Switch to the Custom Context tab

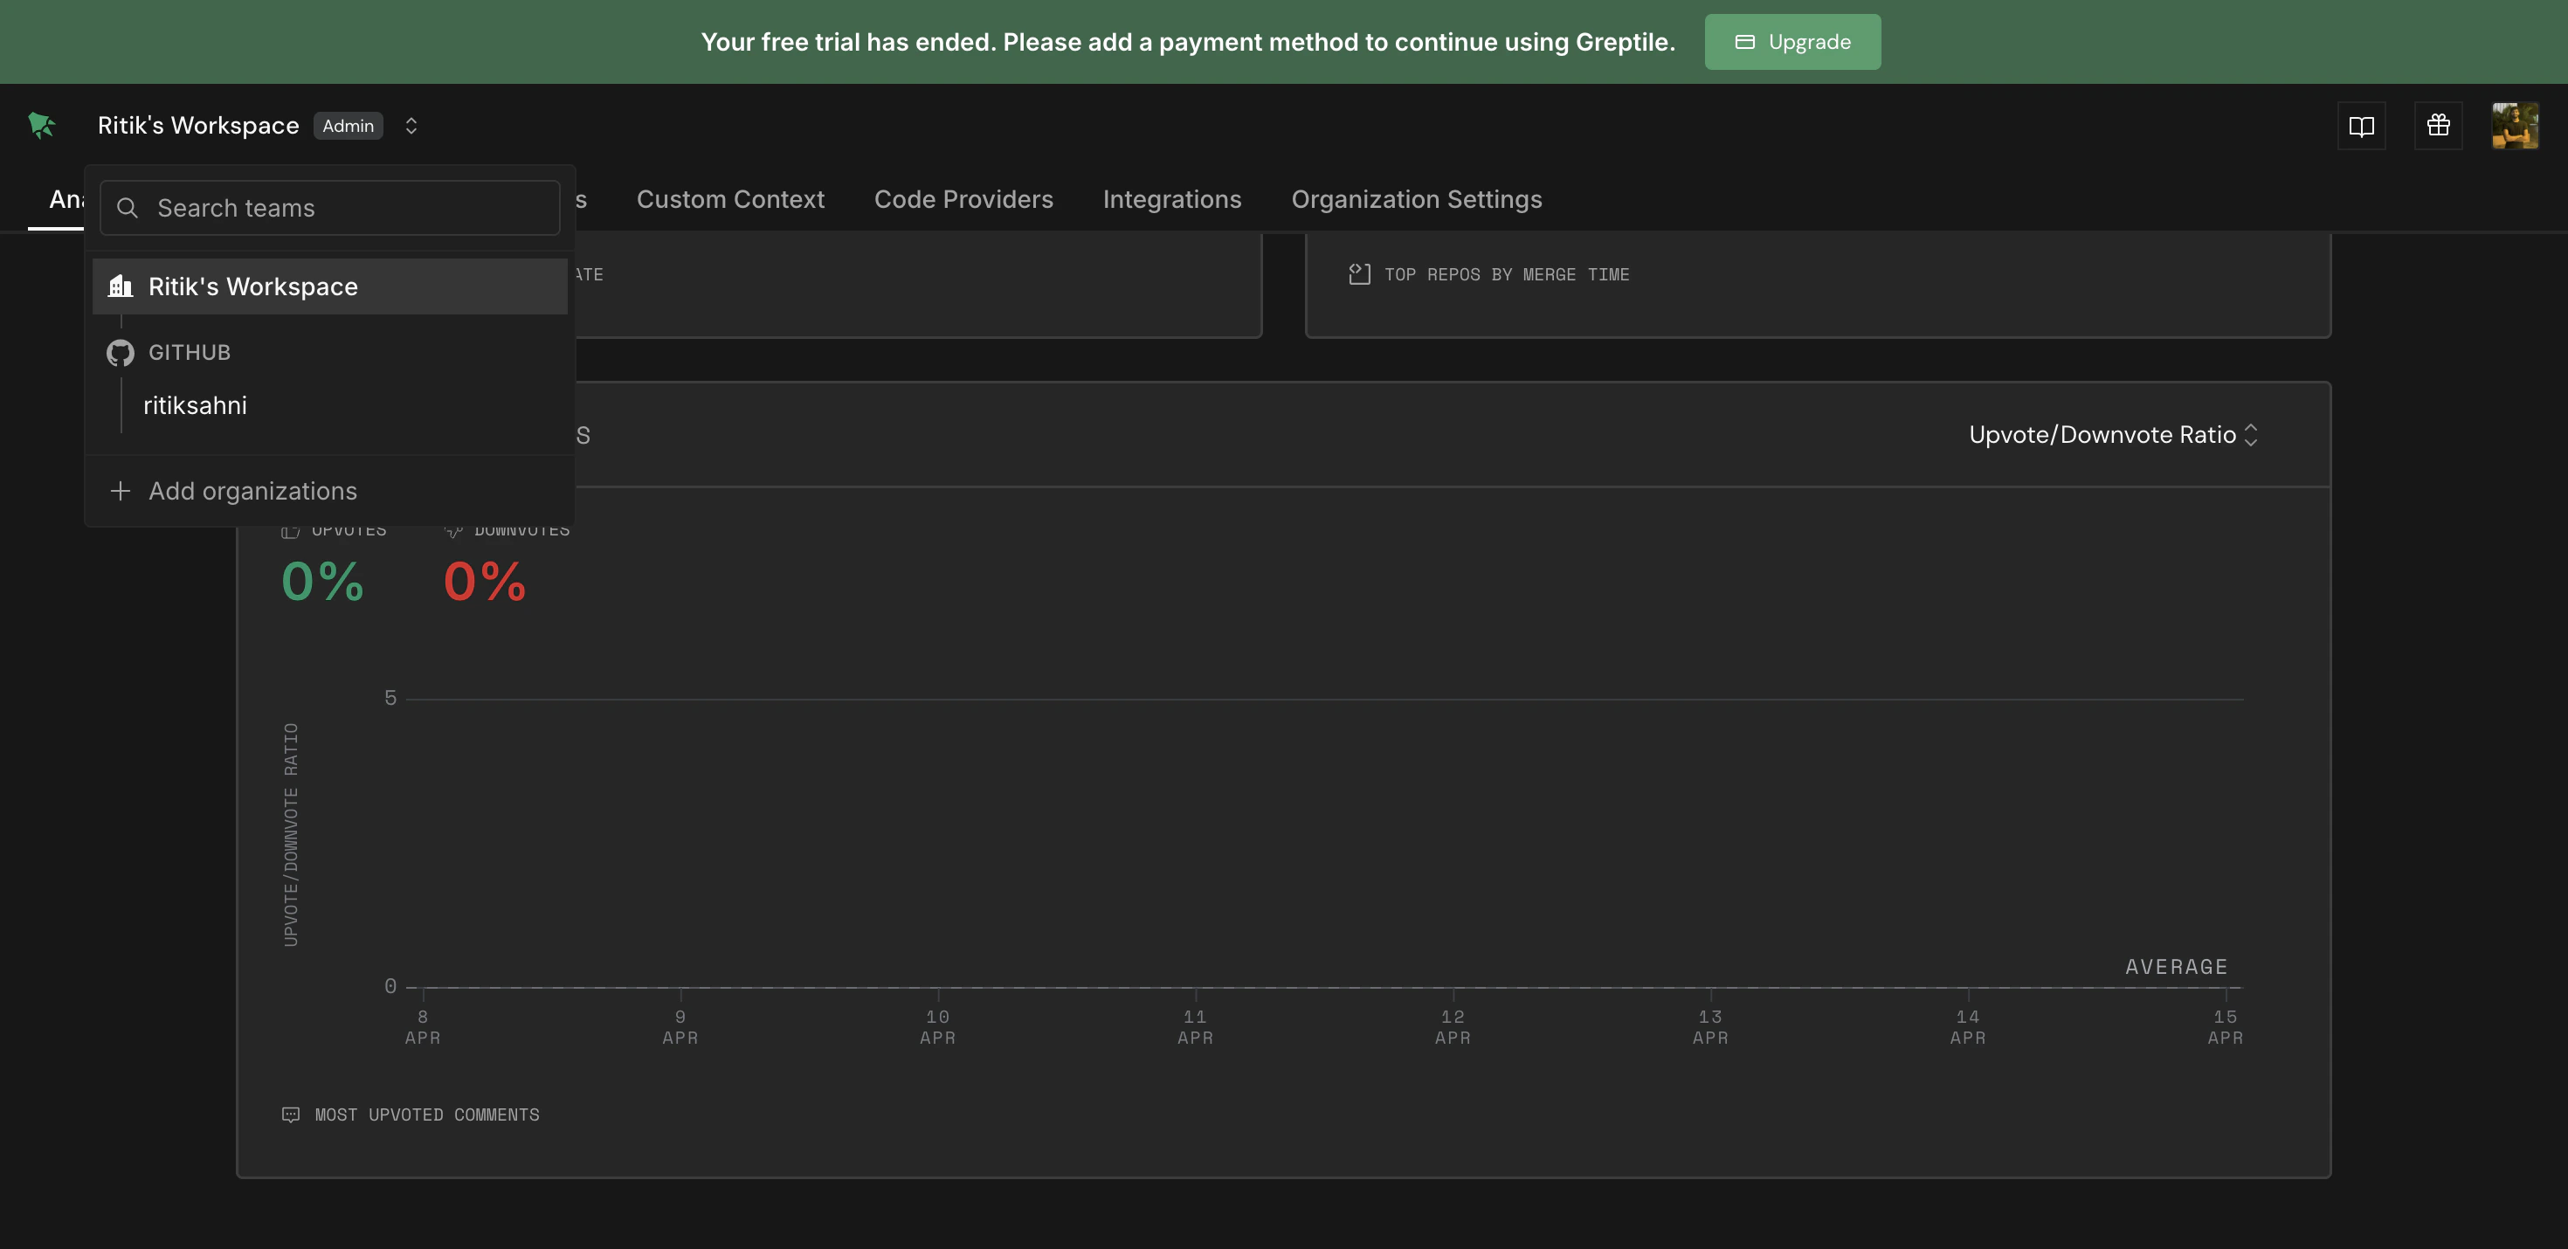729,199
